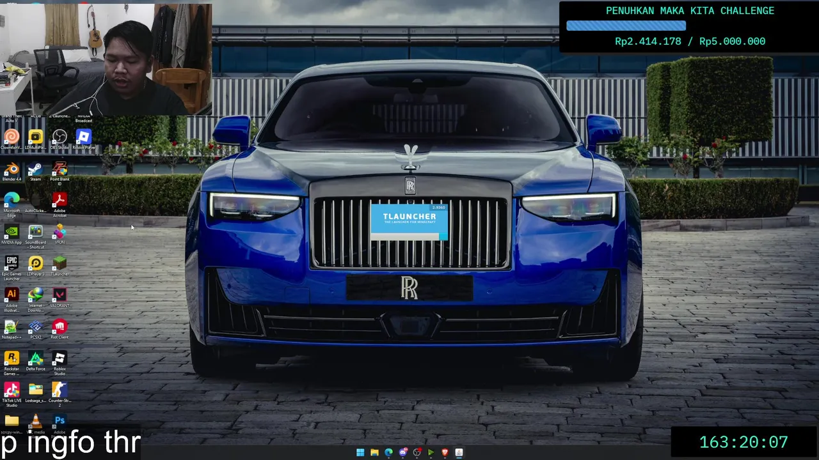The image size is (819, 460).
Task: Select the VLC media player desktop icon
Action: point(36,424)
